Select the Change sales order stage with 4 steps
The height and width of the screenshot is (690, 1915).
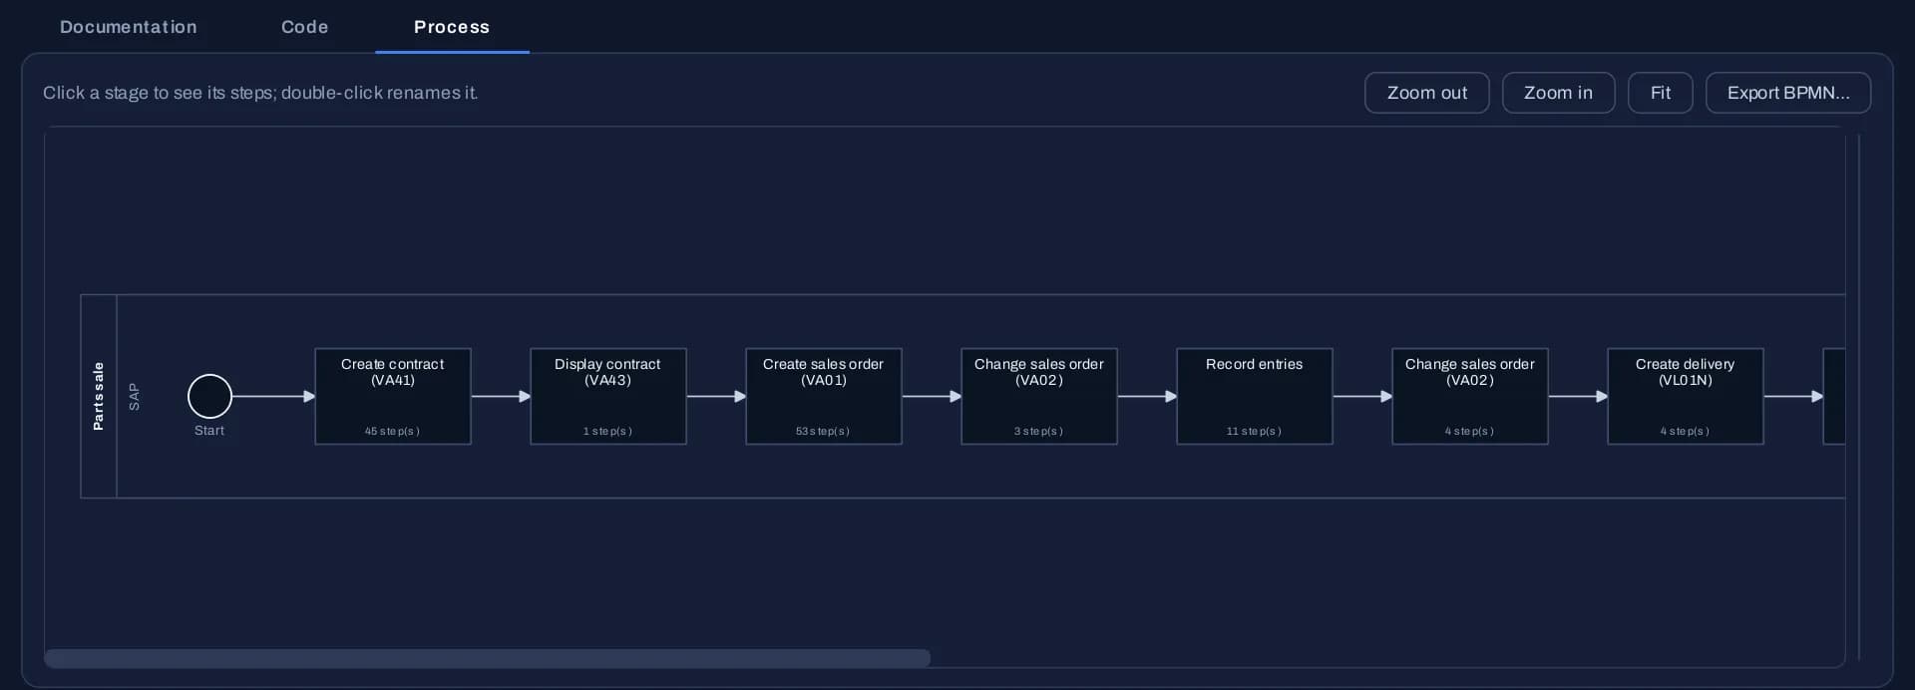pos(1470,396)
